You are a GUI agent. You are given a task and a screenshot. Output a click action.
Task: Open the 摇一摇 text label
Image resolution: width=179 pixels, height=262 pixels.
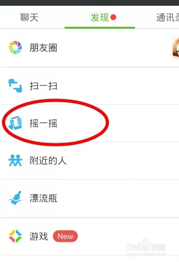click(x=43, y=123)
